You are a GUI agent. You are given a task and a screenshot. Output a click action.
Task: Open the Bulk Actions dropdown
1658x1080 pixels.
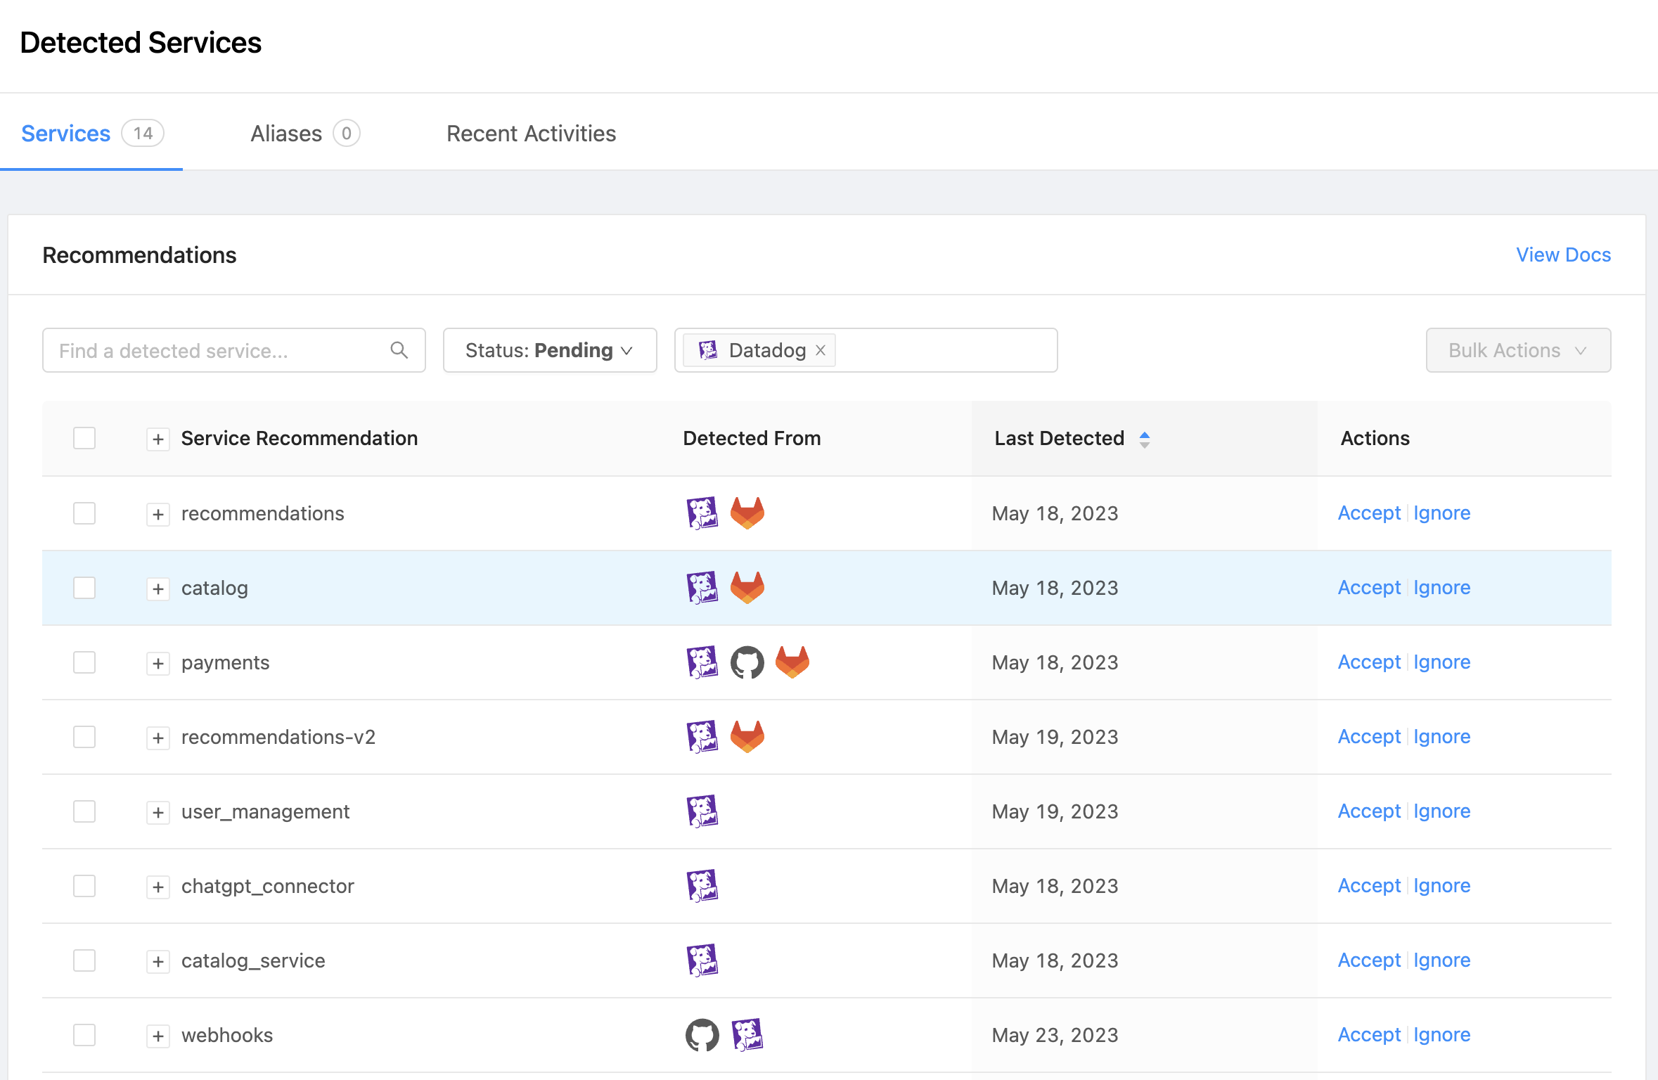[x=1517, y=350]
